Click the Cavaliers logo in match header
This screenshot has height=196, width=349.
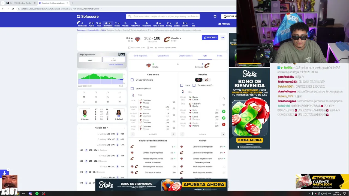click(167, 39)
